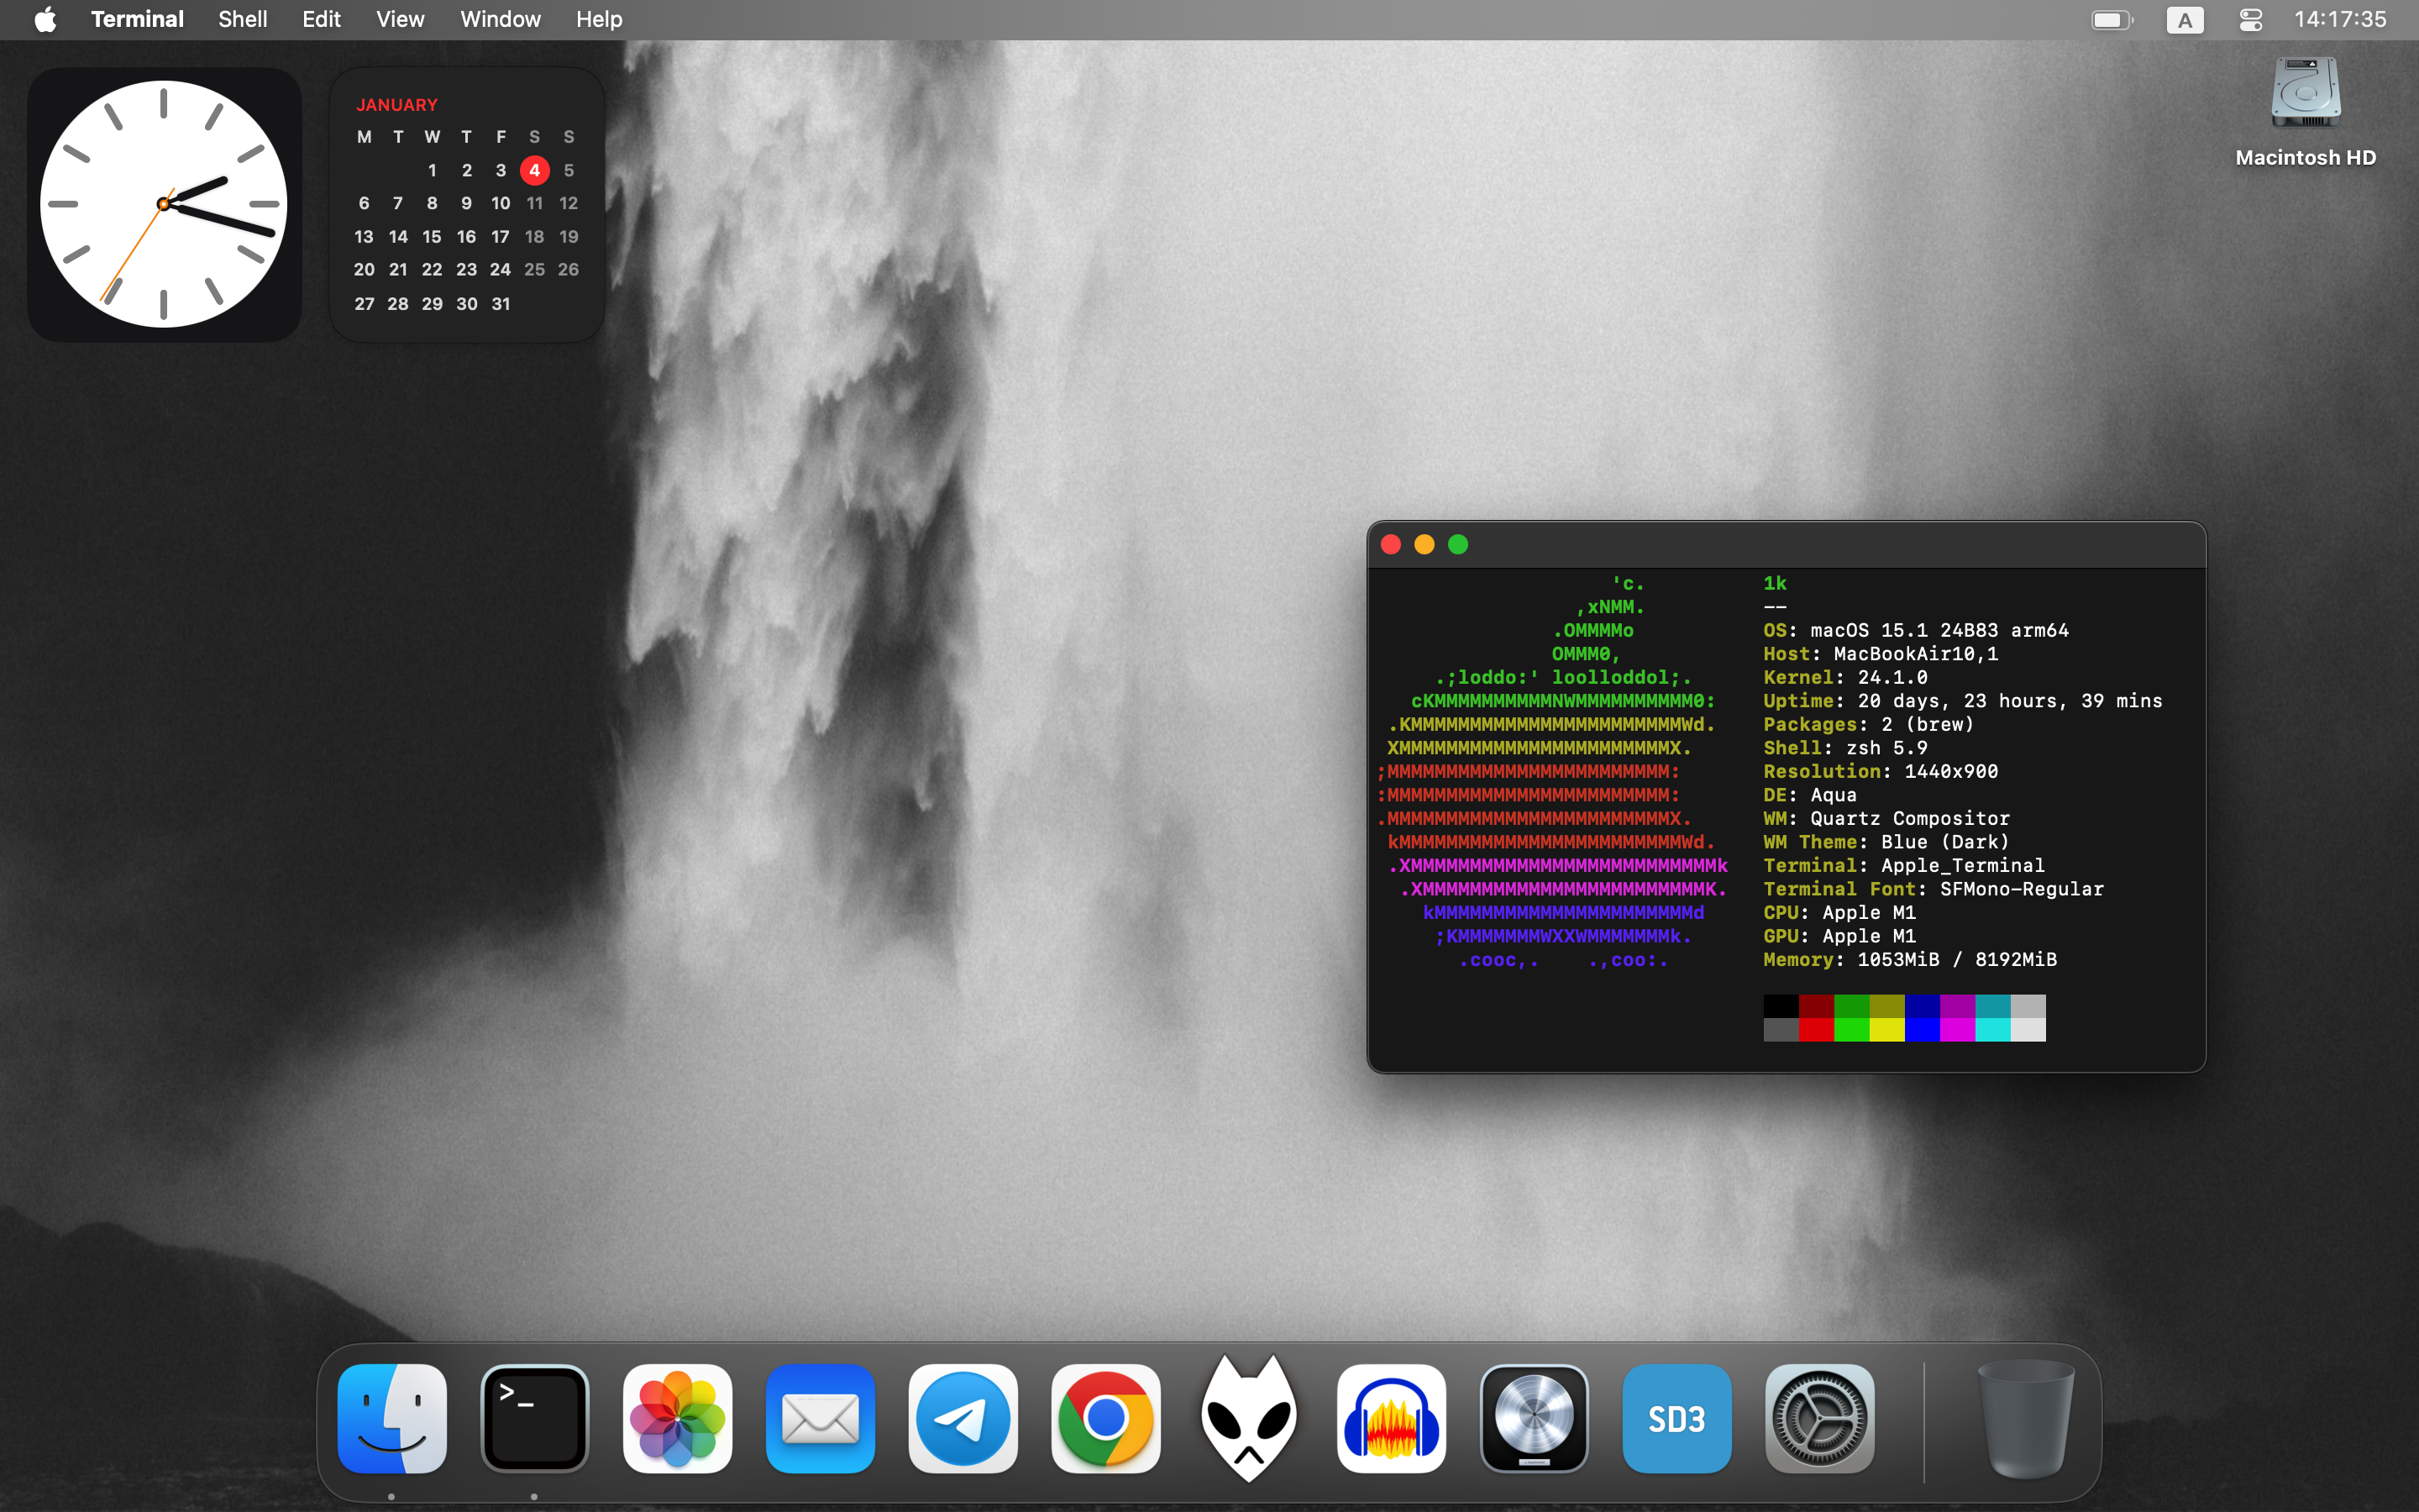Launch Photos app from Dock

678,1418
